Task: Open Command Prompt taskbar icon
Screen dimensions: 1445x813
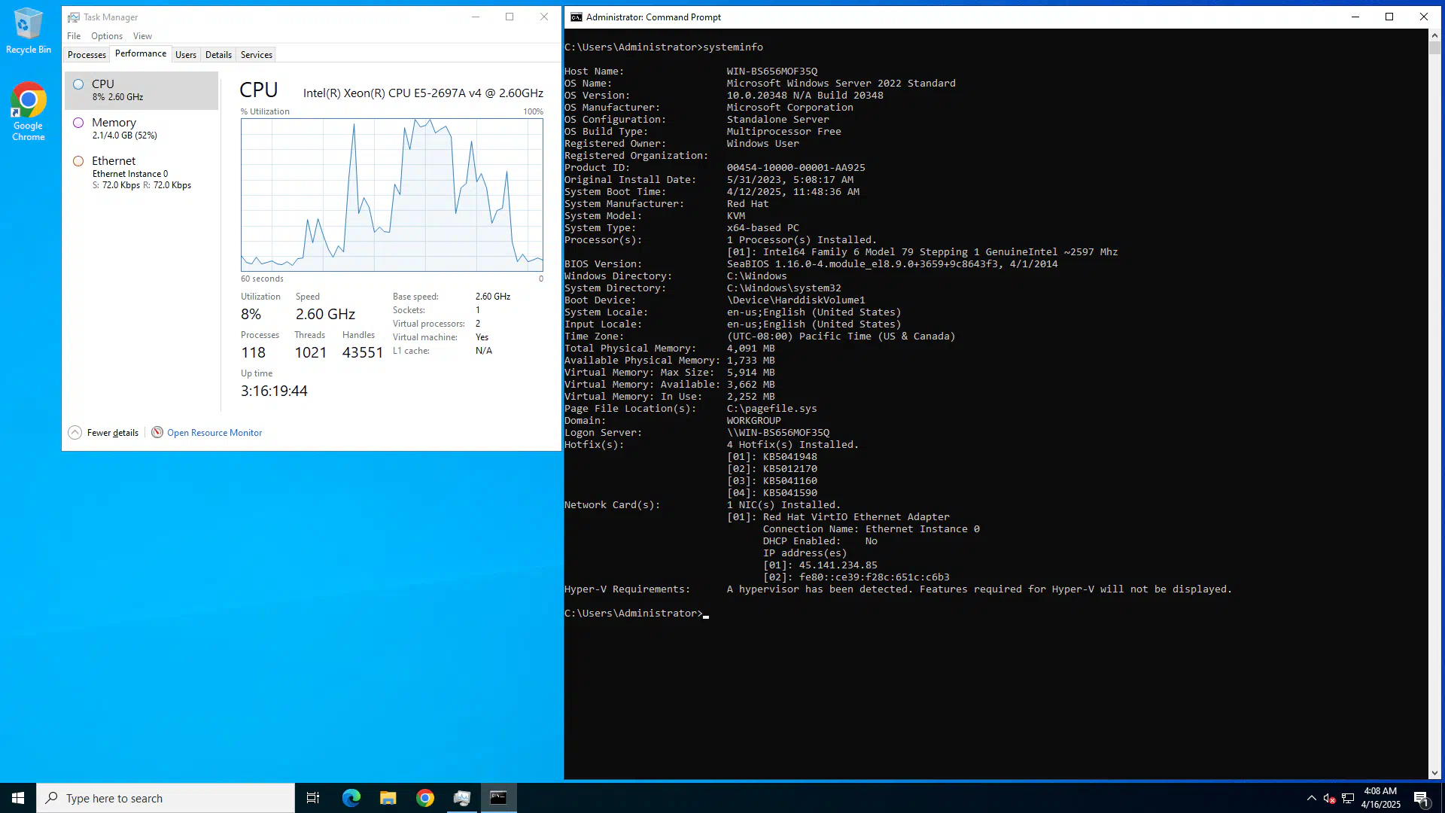Action: click(x=498, y=798)
